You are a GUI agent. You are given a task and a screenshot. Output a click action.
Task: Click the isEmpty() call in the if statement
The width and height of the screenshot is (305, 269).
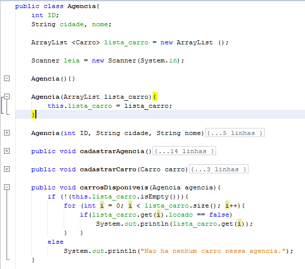coord(158,196)
